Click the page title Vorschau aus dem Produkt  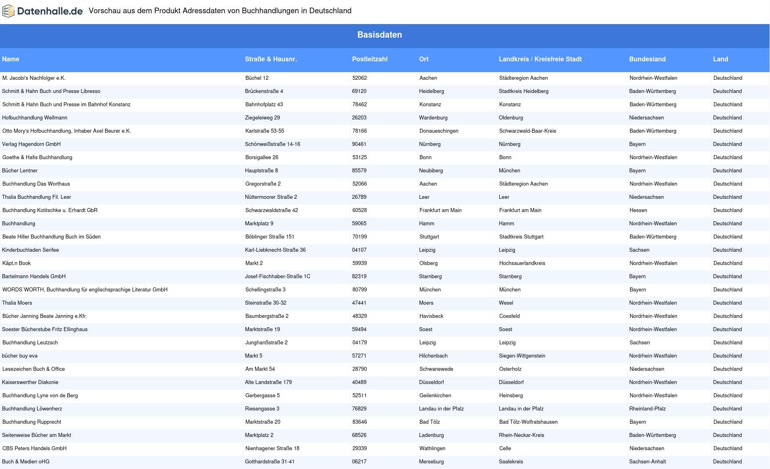coord(220,11)
